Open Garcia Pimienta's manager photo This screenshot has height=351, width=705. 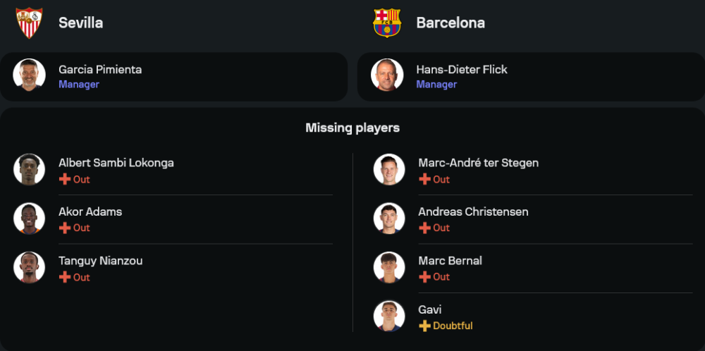(29, 75)
